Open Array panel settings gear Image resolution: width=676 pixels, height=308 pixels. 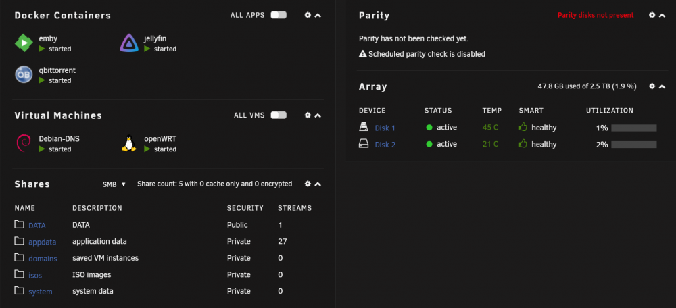coord(652,86)
